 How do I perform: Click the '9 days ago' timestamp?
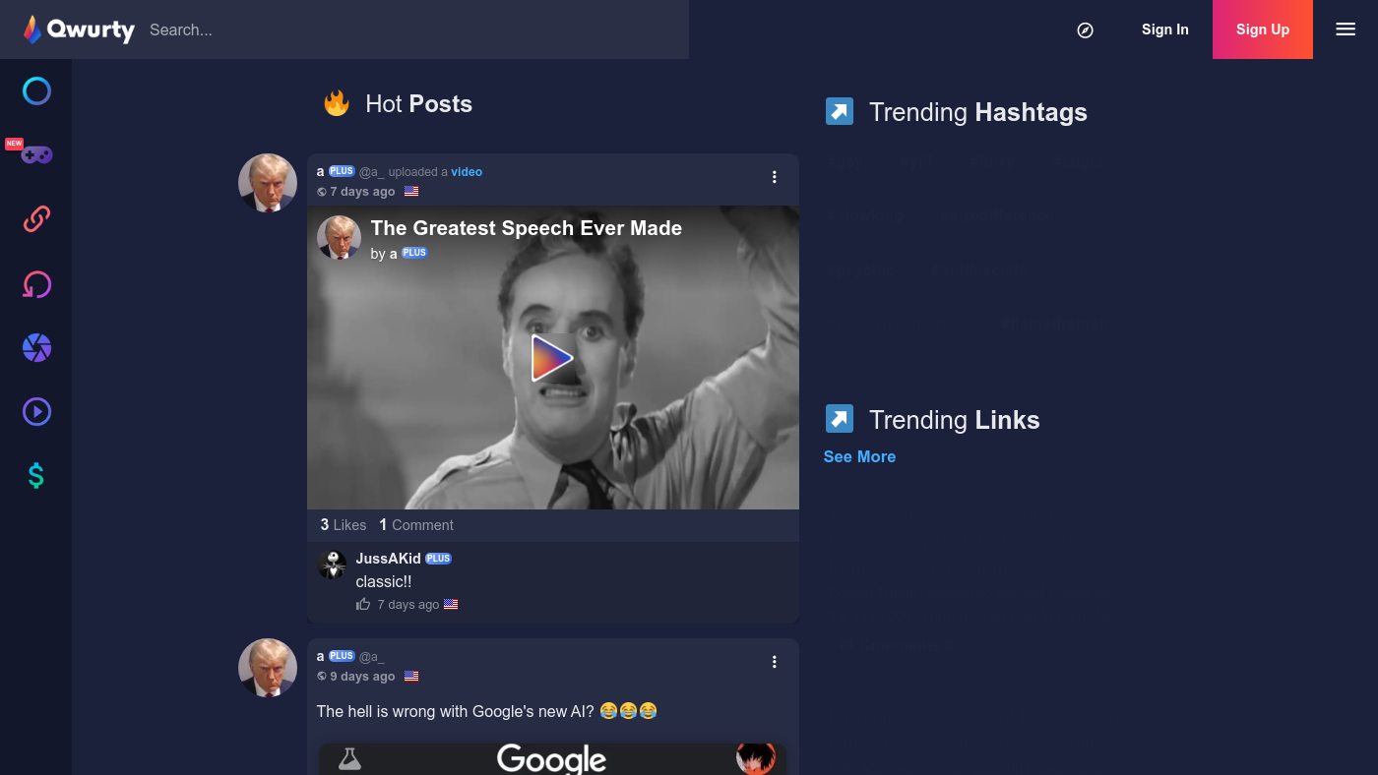(362, 677)
